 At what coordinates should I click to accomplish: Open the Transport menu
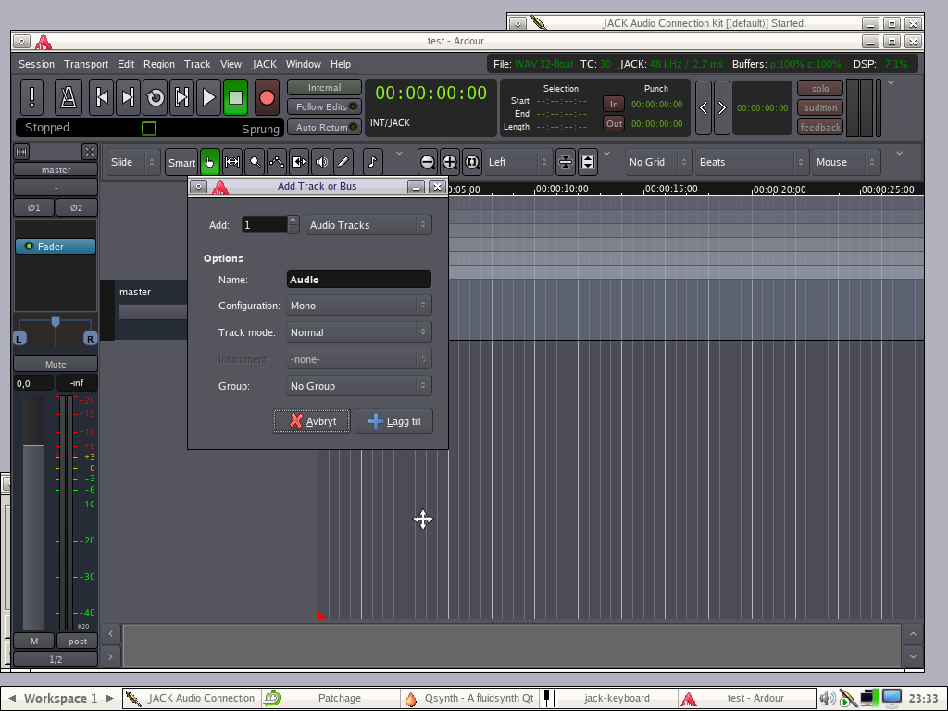(86, 64)
